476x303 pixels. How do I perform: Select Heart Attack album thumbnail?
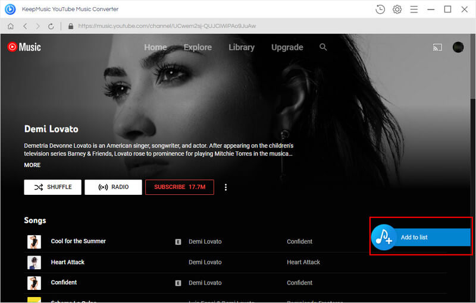[x=34, y=263]
